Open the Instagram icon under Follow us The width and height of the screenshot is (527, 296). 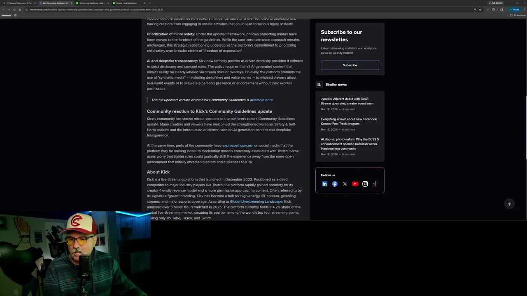(365, 184)
